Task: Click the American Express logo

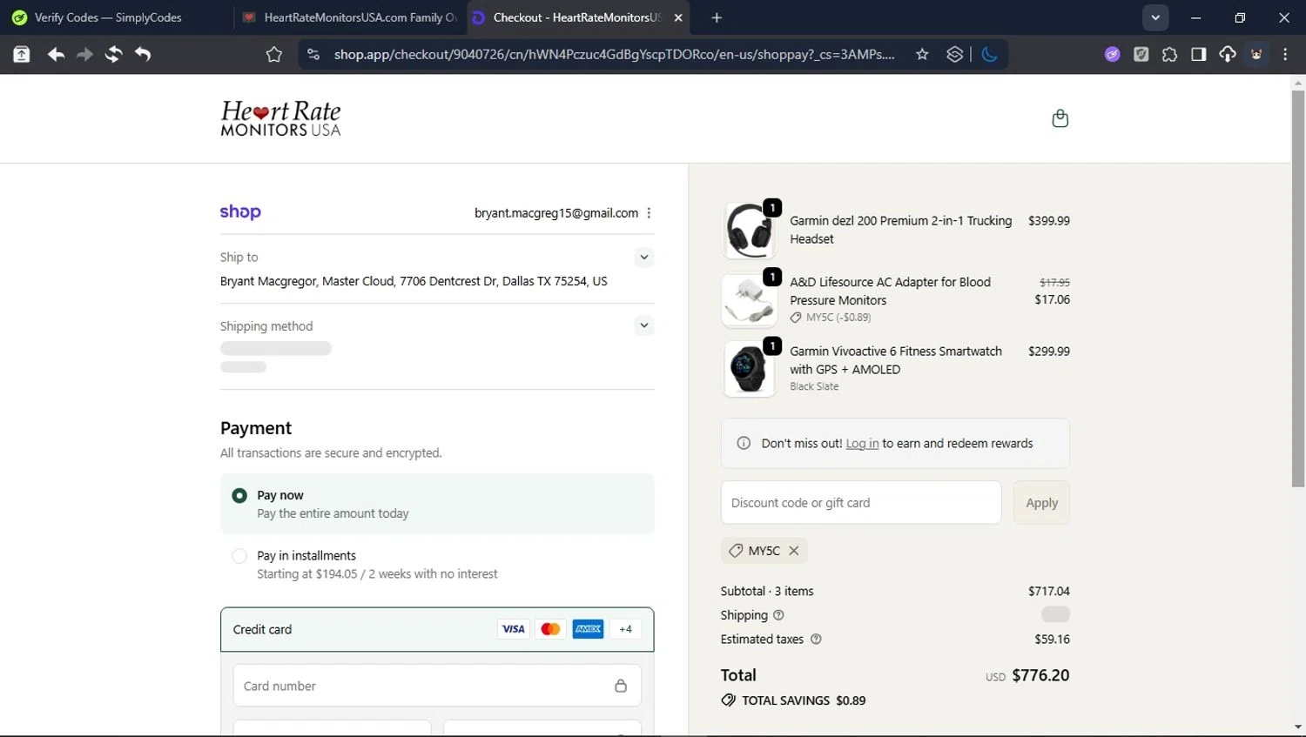Action: point(588,629)
